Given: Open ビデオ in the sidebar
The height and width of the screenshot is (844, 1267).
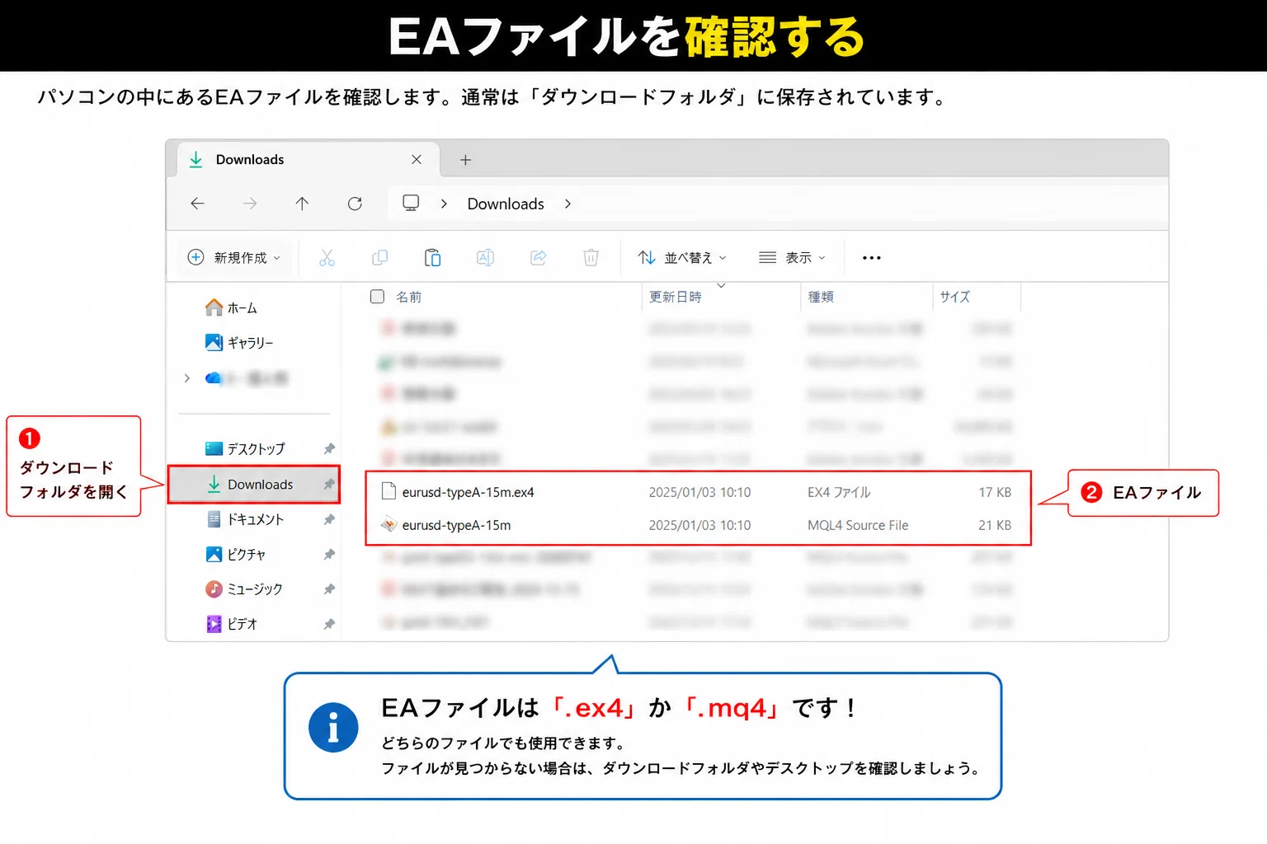Looking at the screenshot, I should [232, 624].
